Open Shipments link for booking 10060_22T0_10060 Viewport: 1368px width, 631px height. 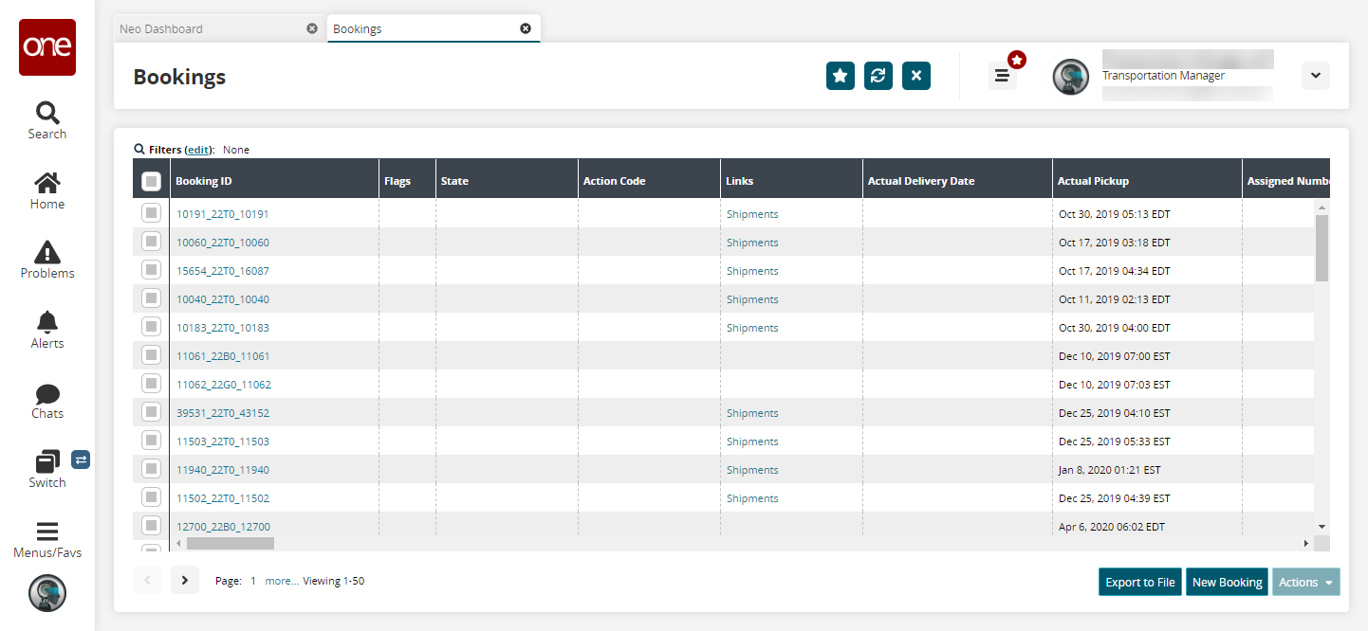pos(751,243)
